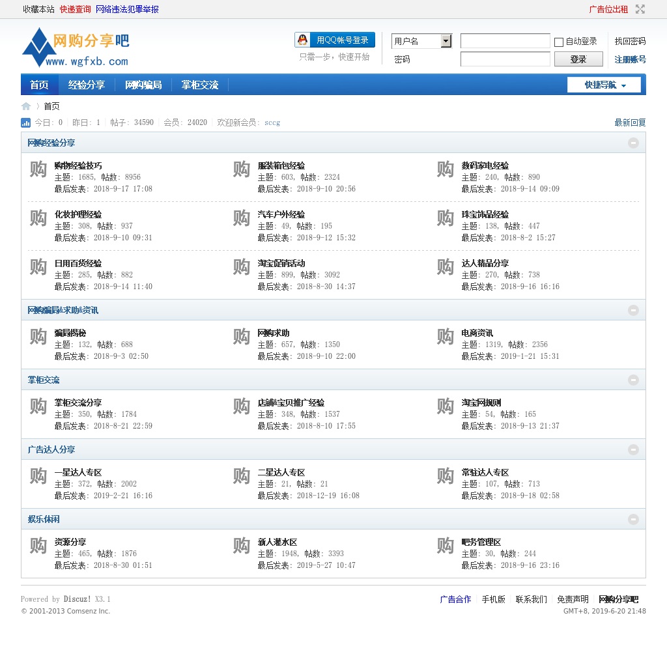This screenshot has height=650, width=667.
Task: Click the 购 icon beside 数码家电经验
Action: tap(446, 169)
